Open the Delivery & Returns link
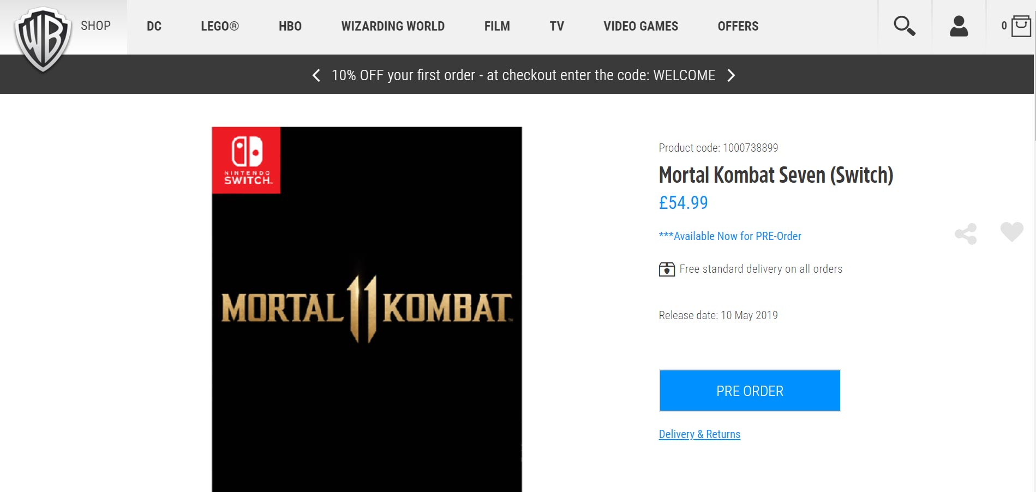1036x492 pixels. tap(699, 434)
